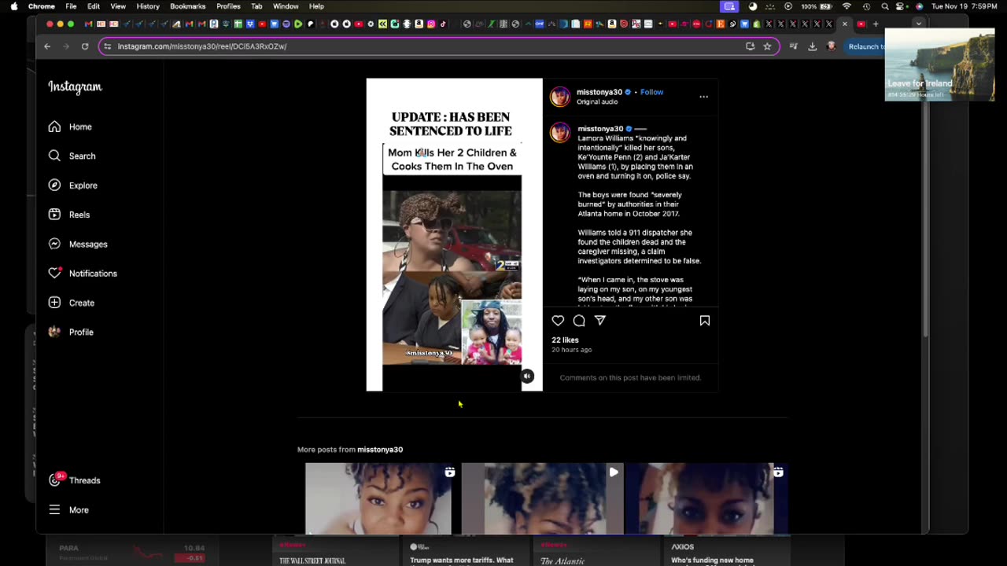Image resolution: width=1007 pixels, height=566 pixels.
Task: Open the File menu
Action: click(x=71, y=6)
